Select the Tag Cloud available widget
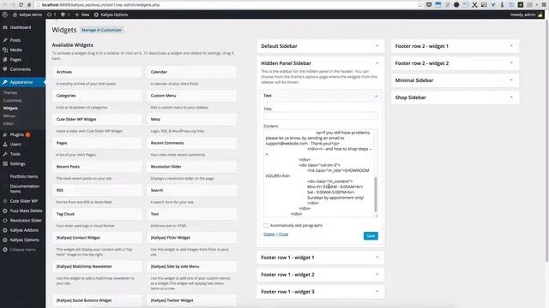549x308 pixels. [97, 214]
